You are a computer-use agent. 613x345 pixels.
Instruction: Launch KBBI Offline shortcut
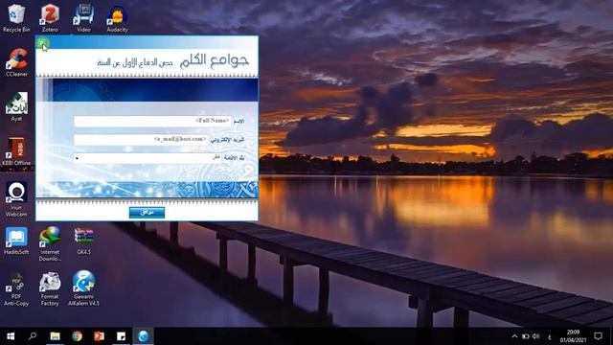click(16, 151)
